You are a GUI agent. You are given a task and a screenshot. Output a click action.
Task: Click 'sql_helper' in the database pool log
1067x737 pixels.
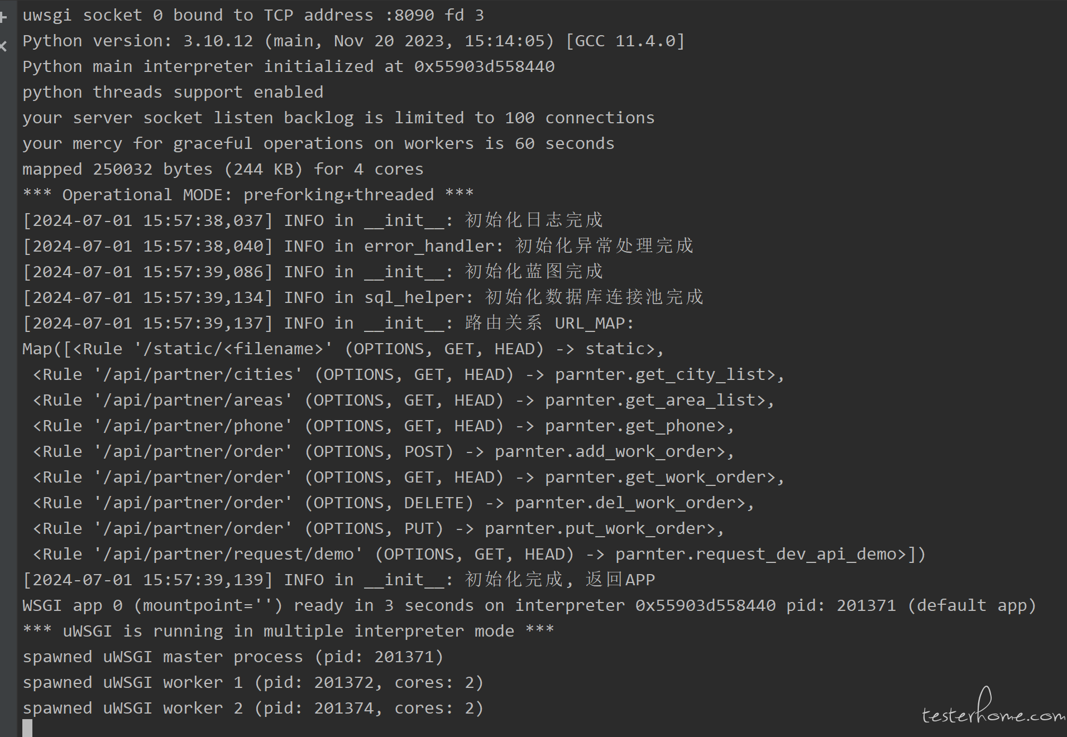(x=414, y=297)
